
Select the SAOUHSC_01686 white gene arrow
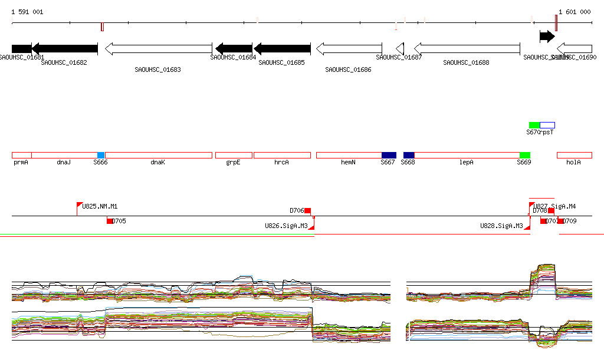349,49
